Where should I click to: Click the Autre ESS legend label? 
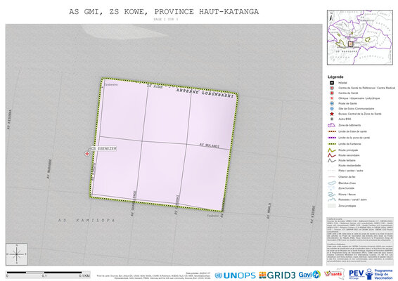pyautogui.click(x=345, y=119)
